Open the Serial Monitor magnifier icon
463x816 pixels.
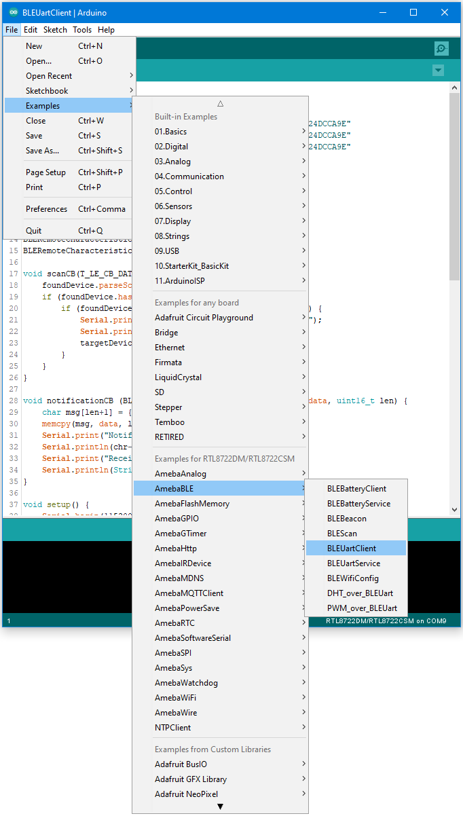coord(441,48)
